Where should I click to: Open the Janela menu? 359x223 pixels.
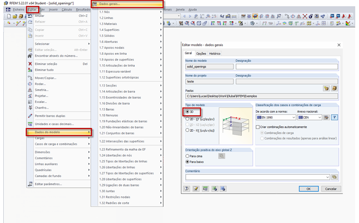pyautogui.click(x=180, y=9)
